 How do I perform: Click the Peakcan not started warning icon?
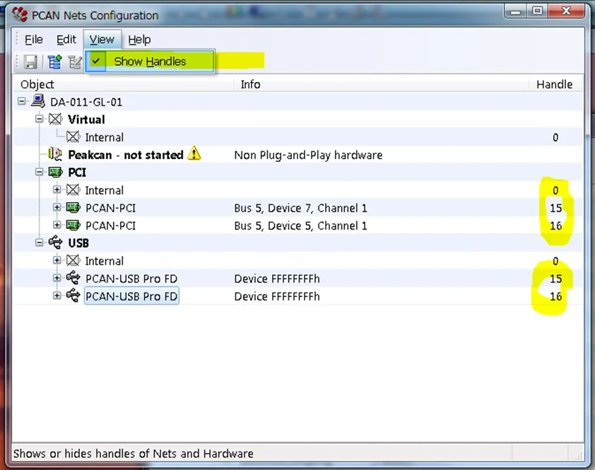coord(194,154)
